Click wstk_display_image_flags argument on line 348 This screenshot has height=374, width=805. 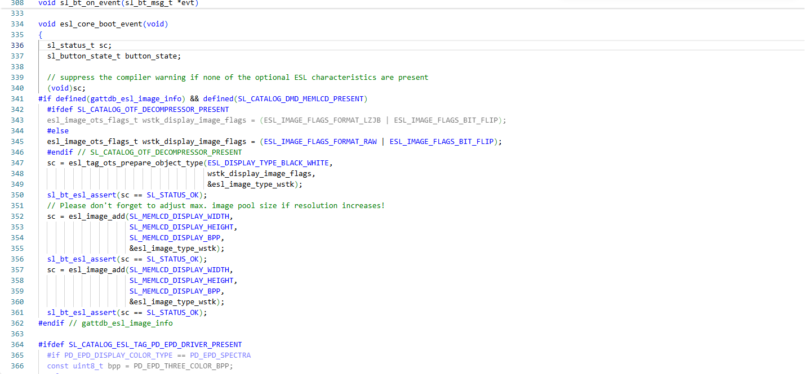[x=259, y=174]
